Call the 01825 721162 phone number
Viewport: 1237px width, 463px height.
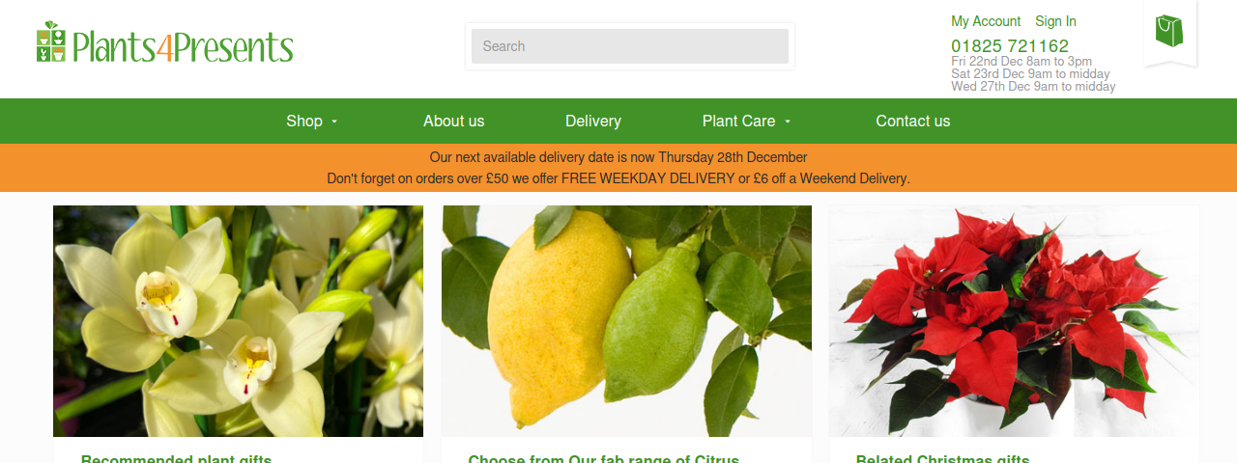[x=1010, y=46]
